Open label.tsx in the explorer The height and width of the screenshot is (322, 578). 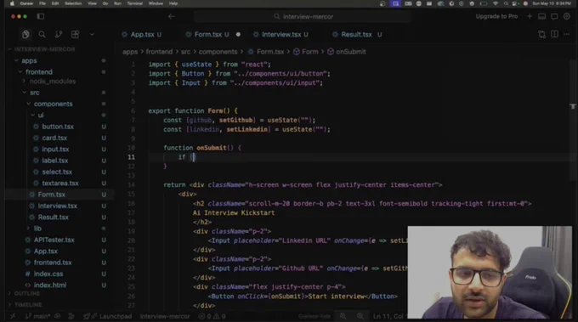coord(54,161)
